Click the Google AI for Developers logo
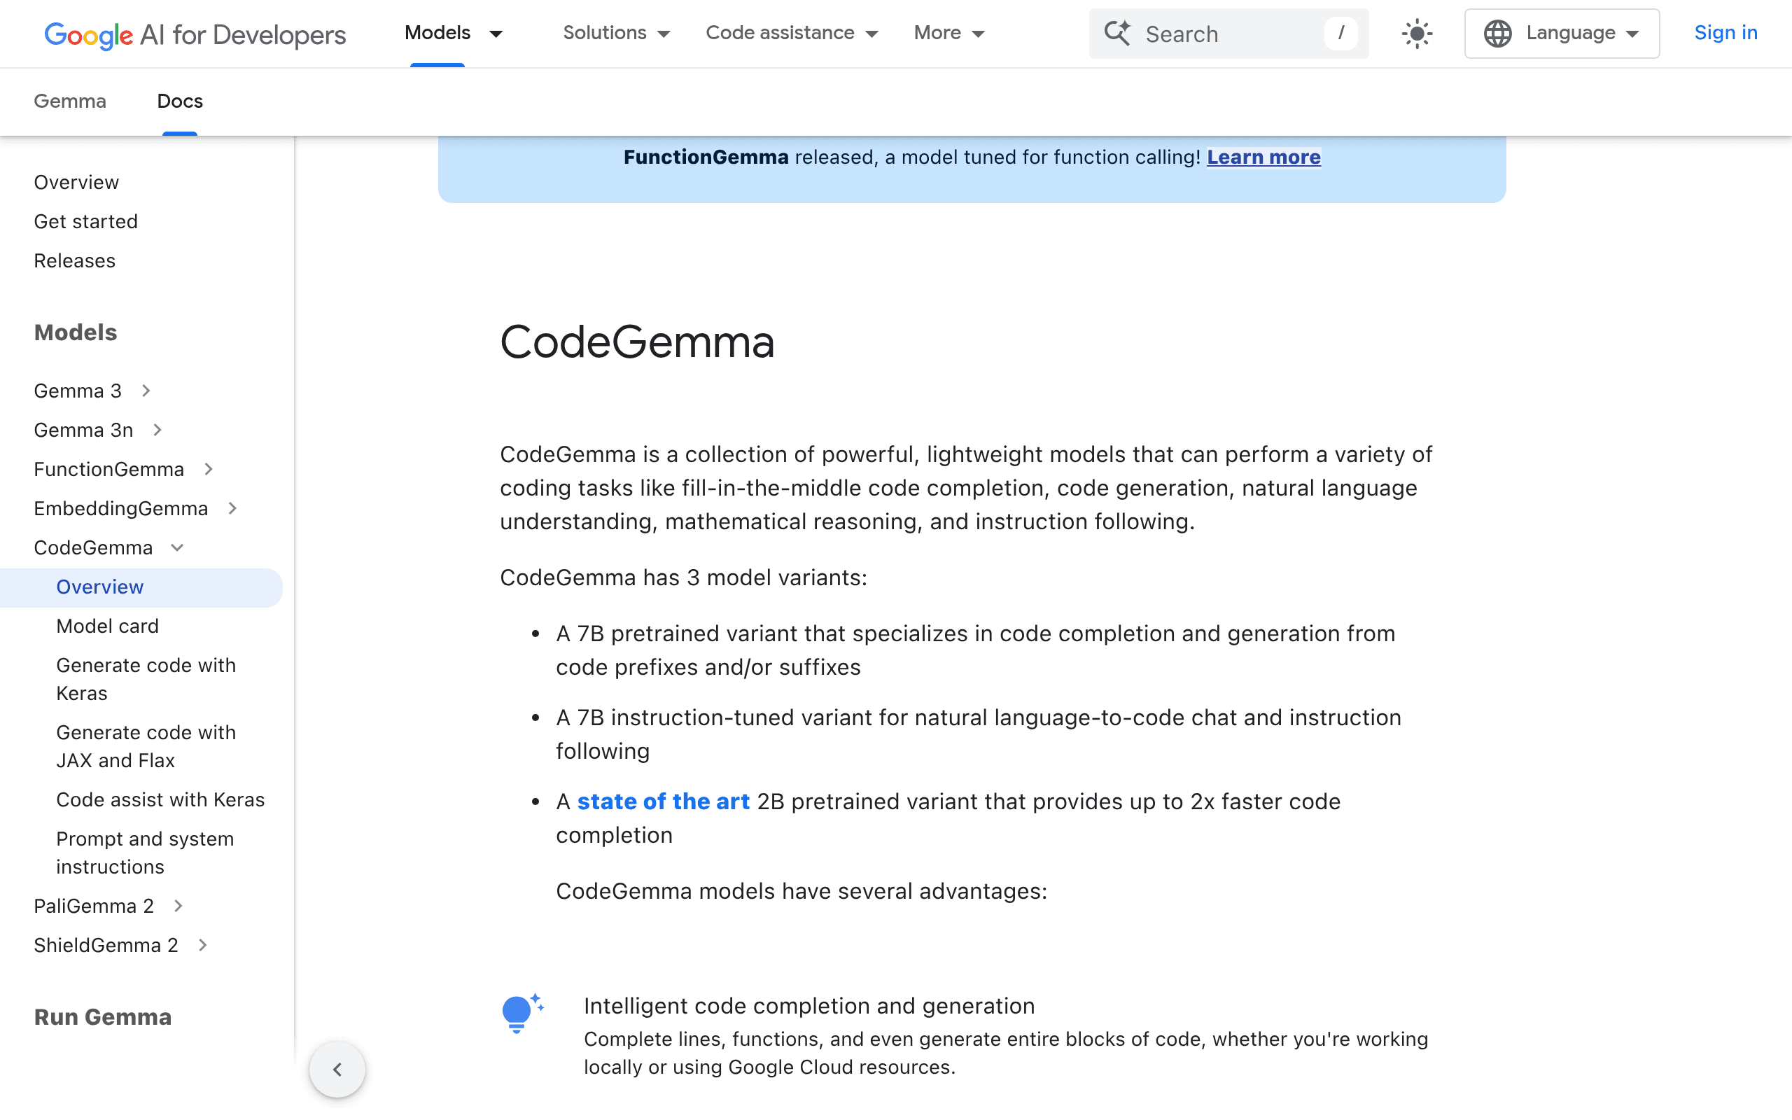The image size is (1792, 1120). tap(195, 34)
